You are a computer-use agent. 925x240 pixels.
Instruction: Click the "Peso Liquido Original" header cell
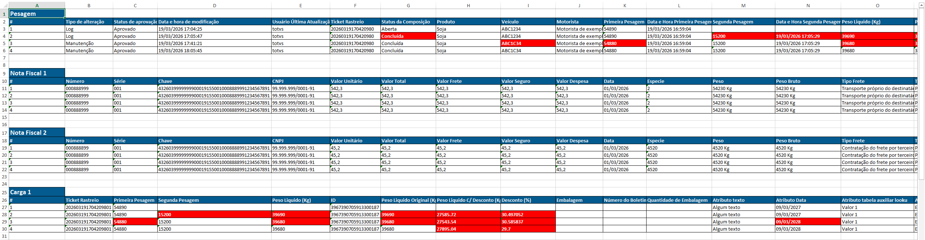408,200
